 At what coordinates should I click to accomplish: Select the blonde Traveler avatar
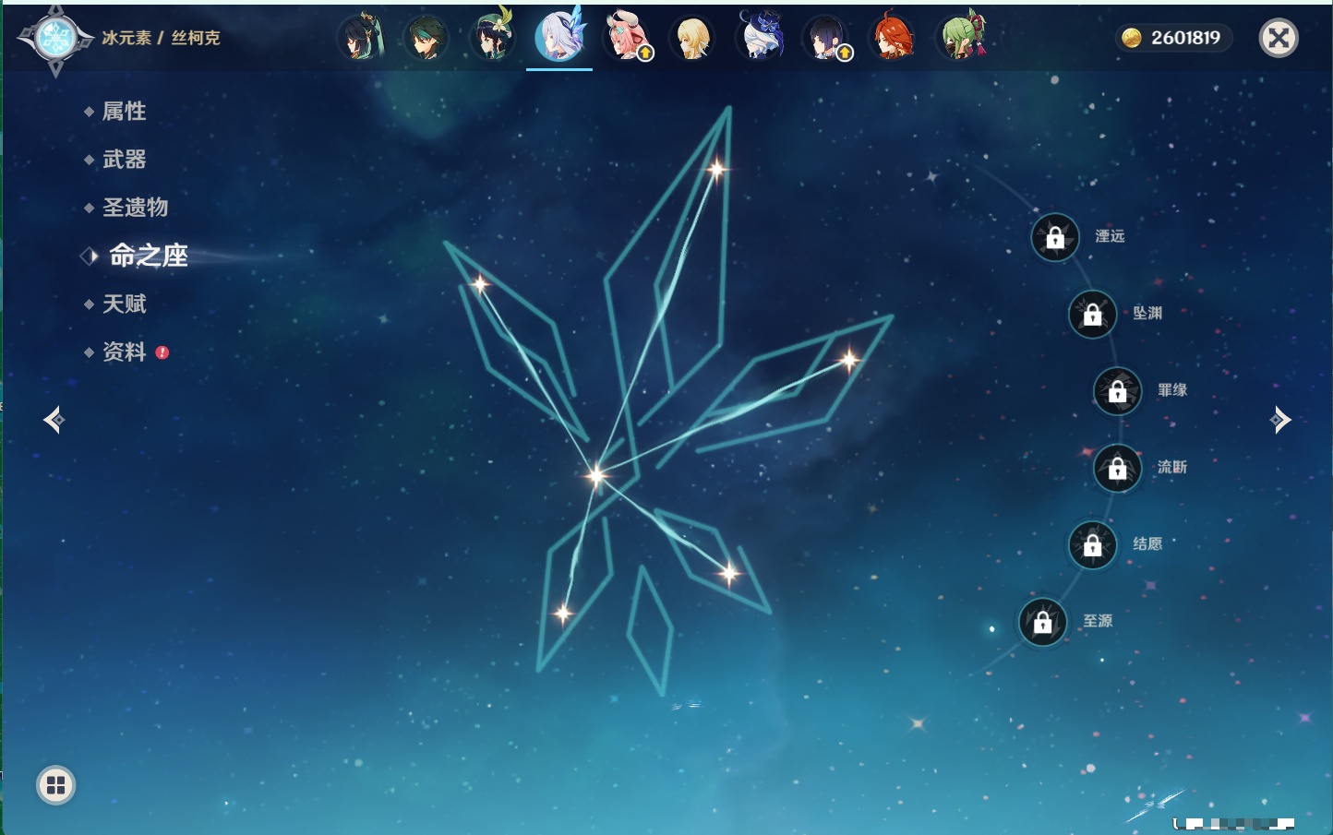click(x=692, y=38)
